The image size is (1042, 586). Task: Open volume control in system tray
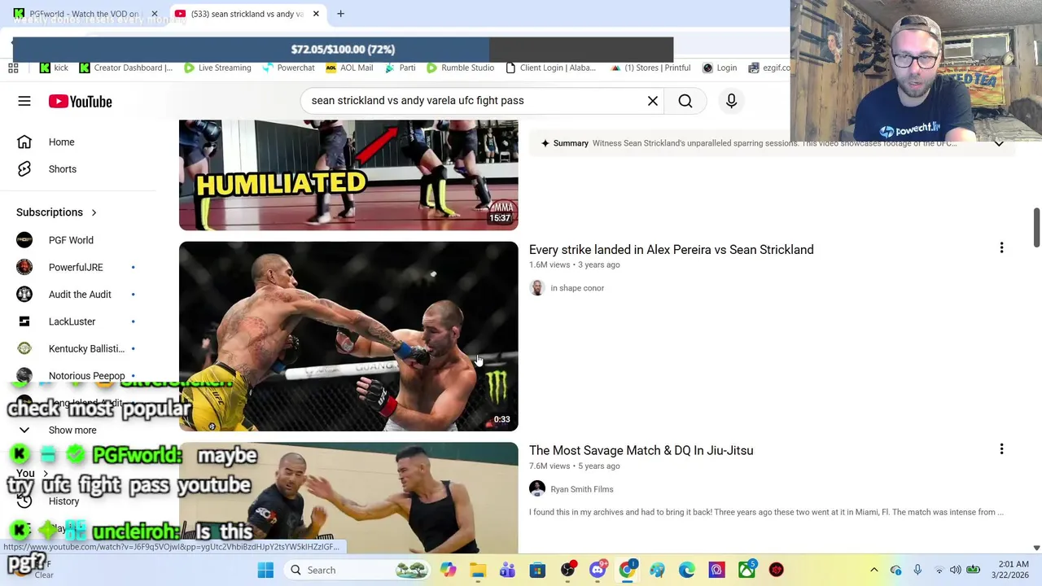point(955,570)
